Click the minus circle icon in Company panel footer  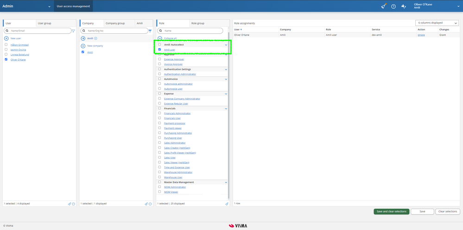(x=150, y=204)
